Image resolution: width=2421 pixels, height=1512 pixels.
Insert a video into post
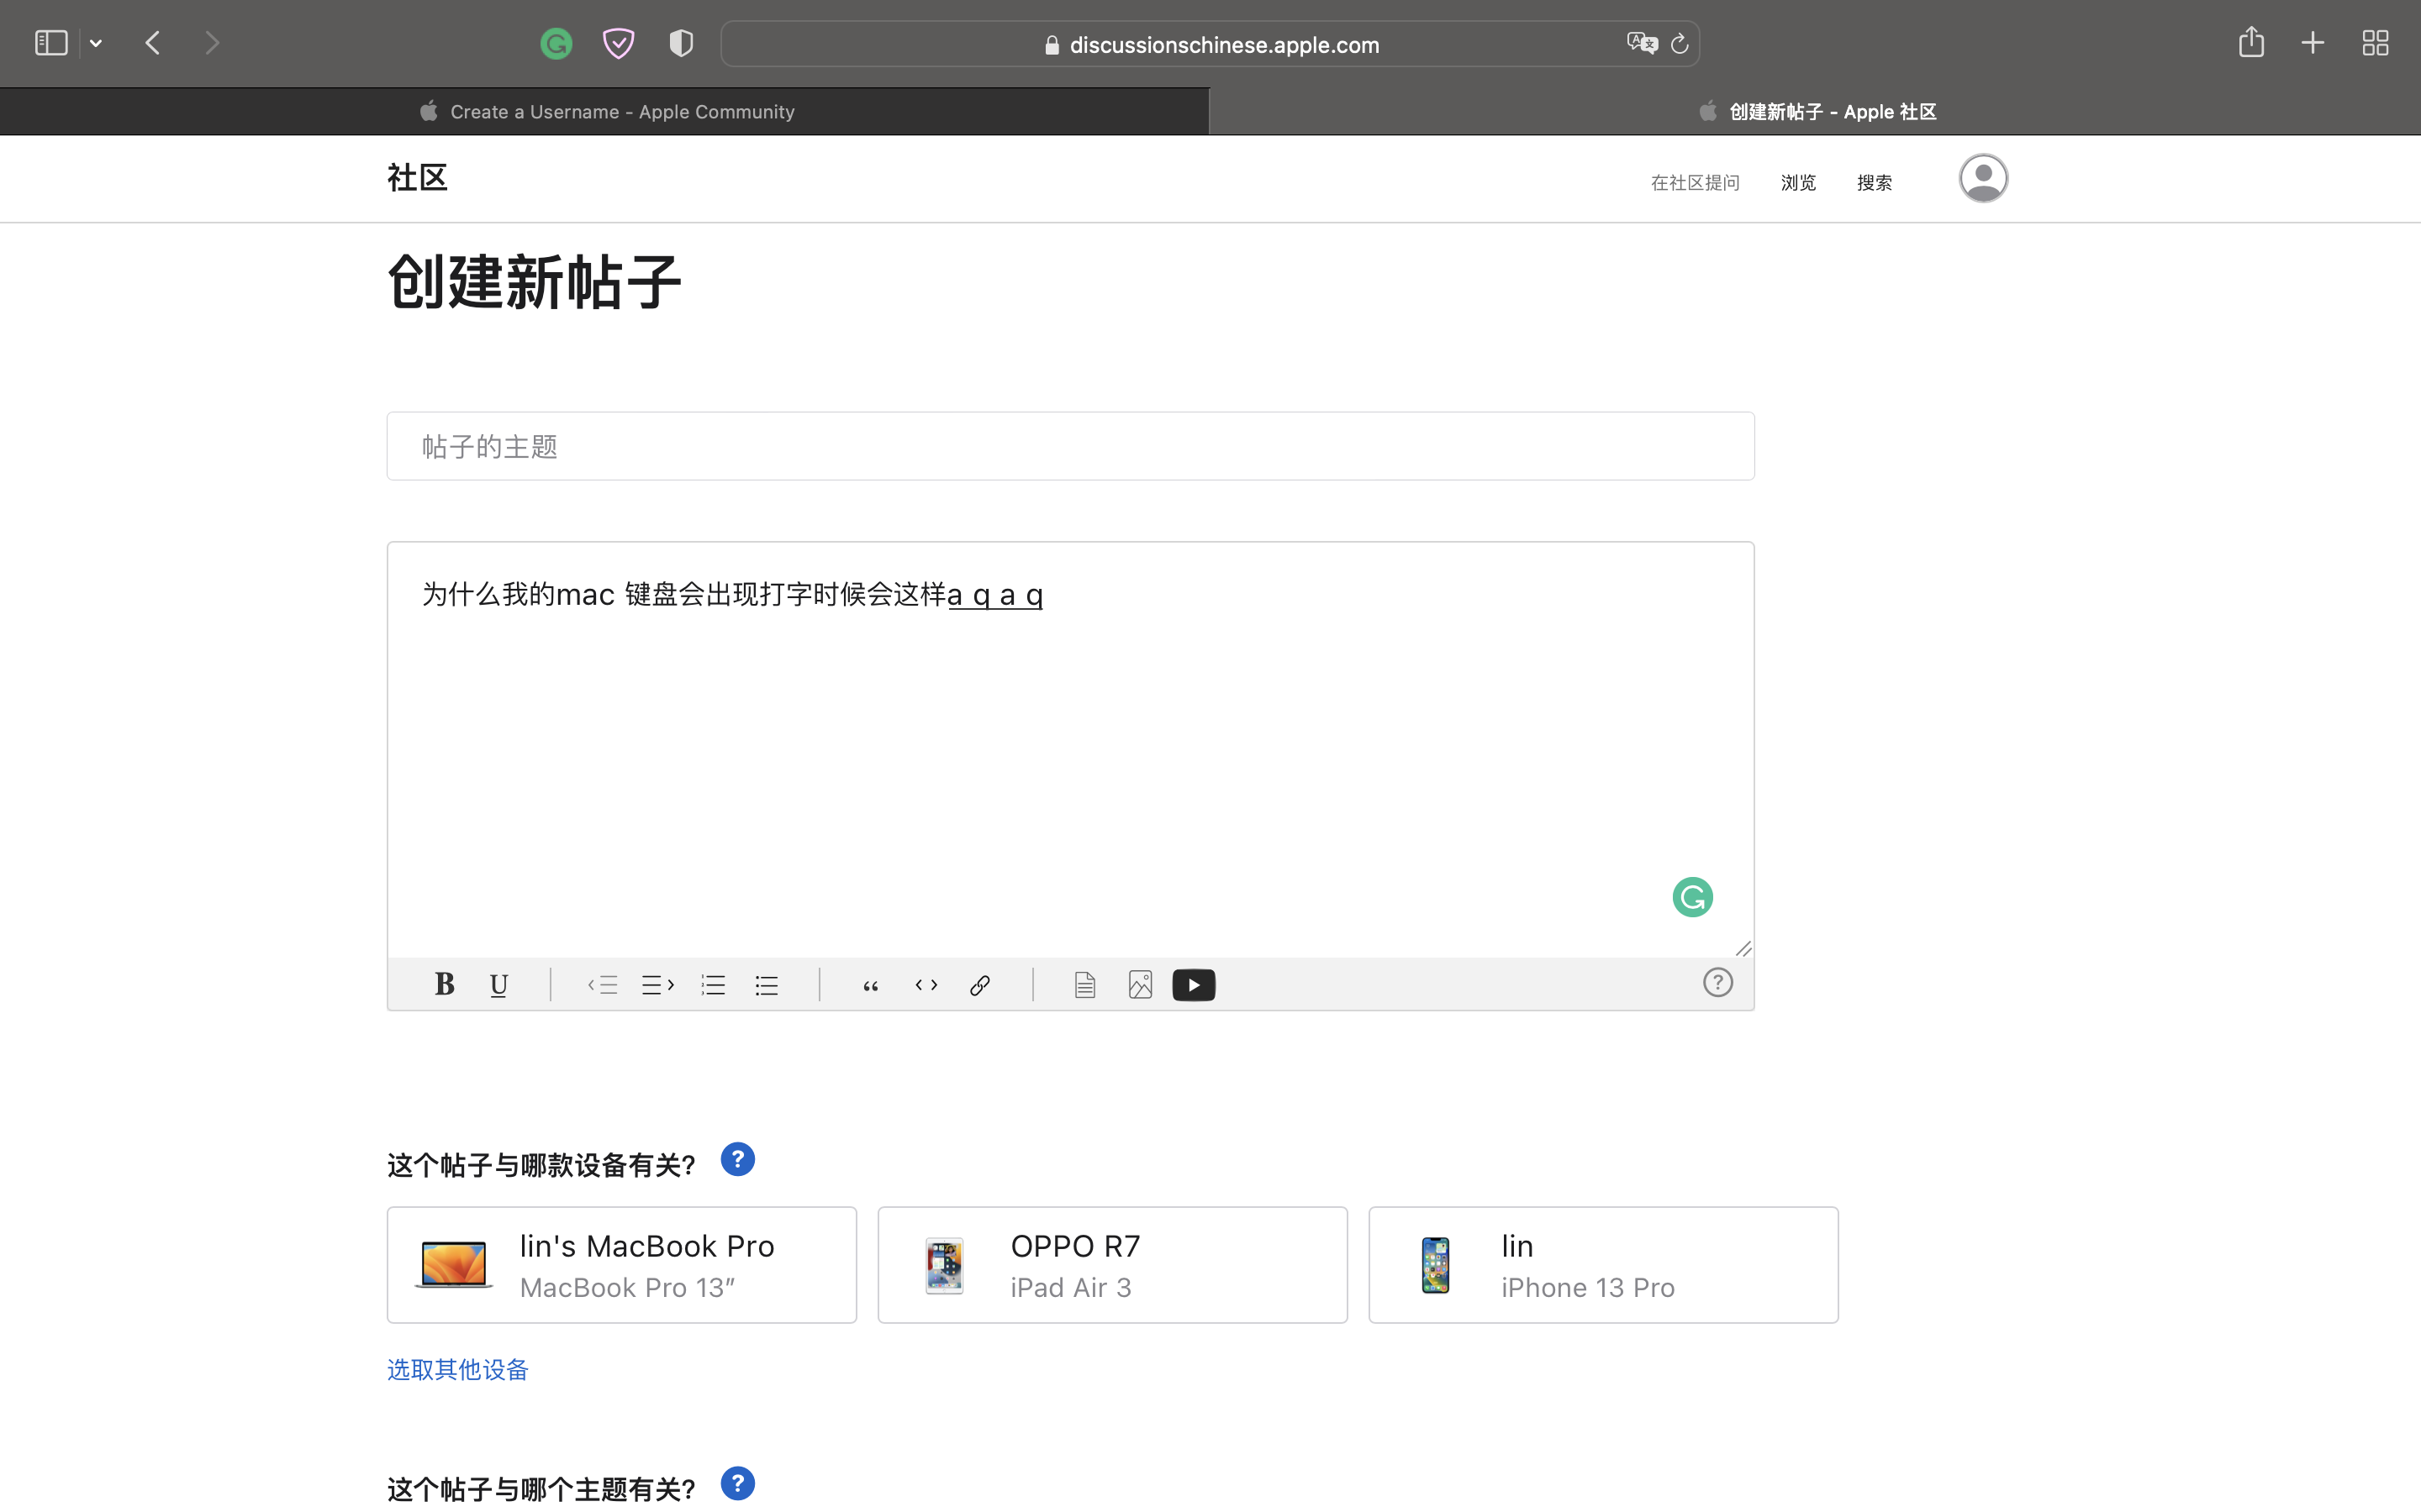[1194, 985]
